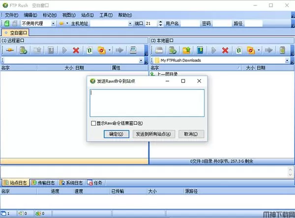Click local pane transfer arrow icon

click(x=268, y=50)
